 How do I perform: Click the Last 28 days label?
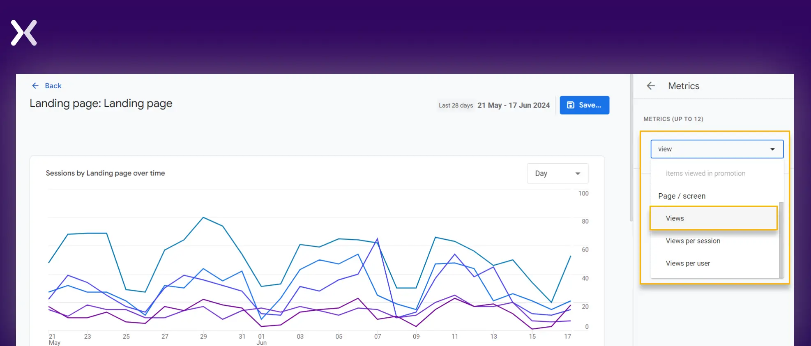click(x=456, y=105)
